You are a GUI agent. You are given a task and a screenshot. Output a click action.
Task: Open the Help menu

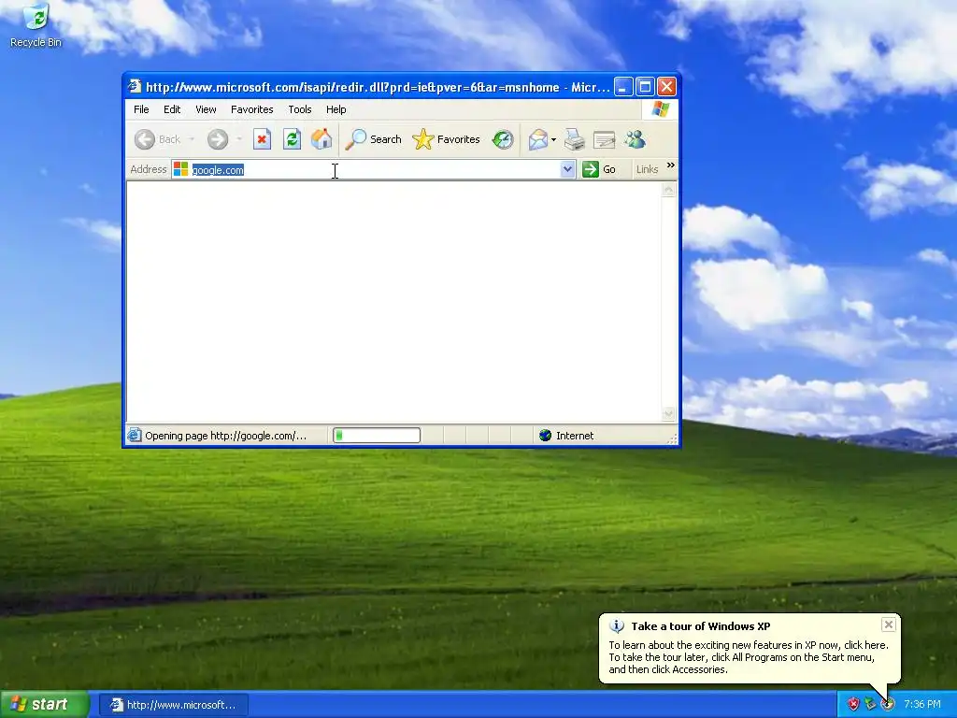click(336, 109)
